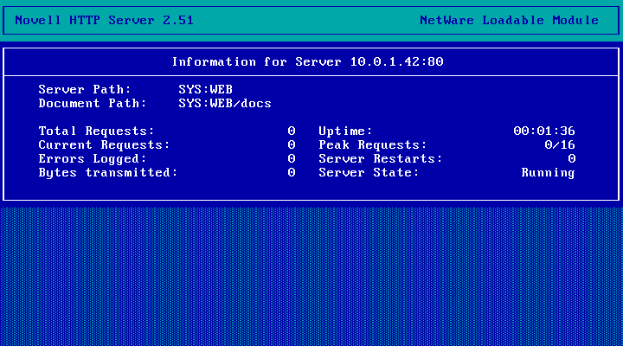Screen dimensions: 623x346
Task: Click the 'Peak Requests:' label
Action: (373, 145)
